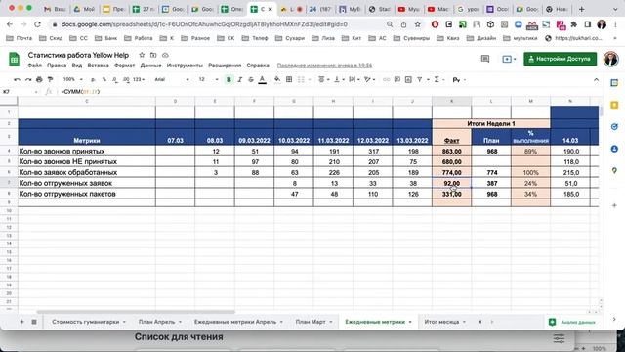The width and height of the screenshot is (625, 352).
Task: Print the spreadsheet via printer icon
Action: [39, 80]
